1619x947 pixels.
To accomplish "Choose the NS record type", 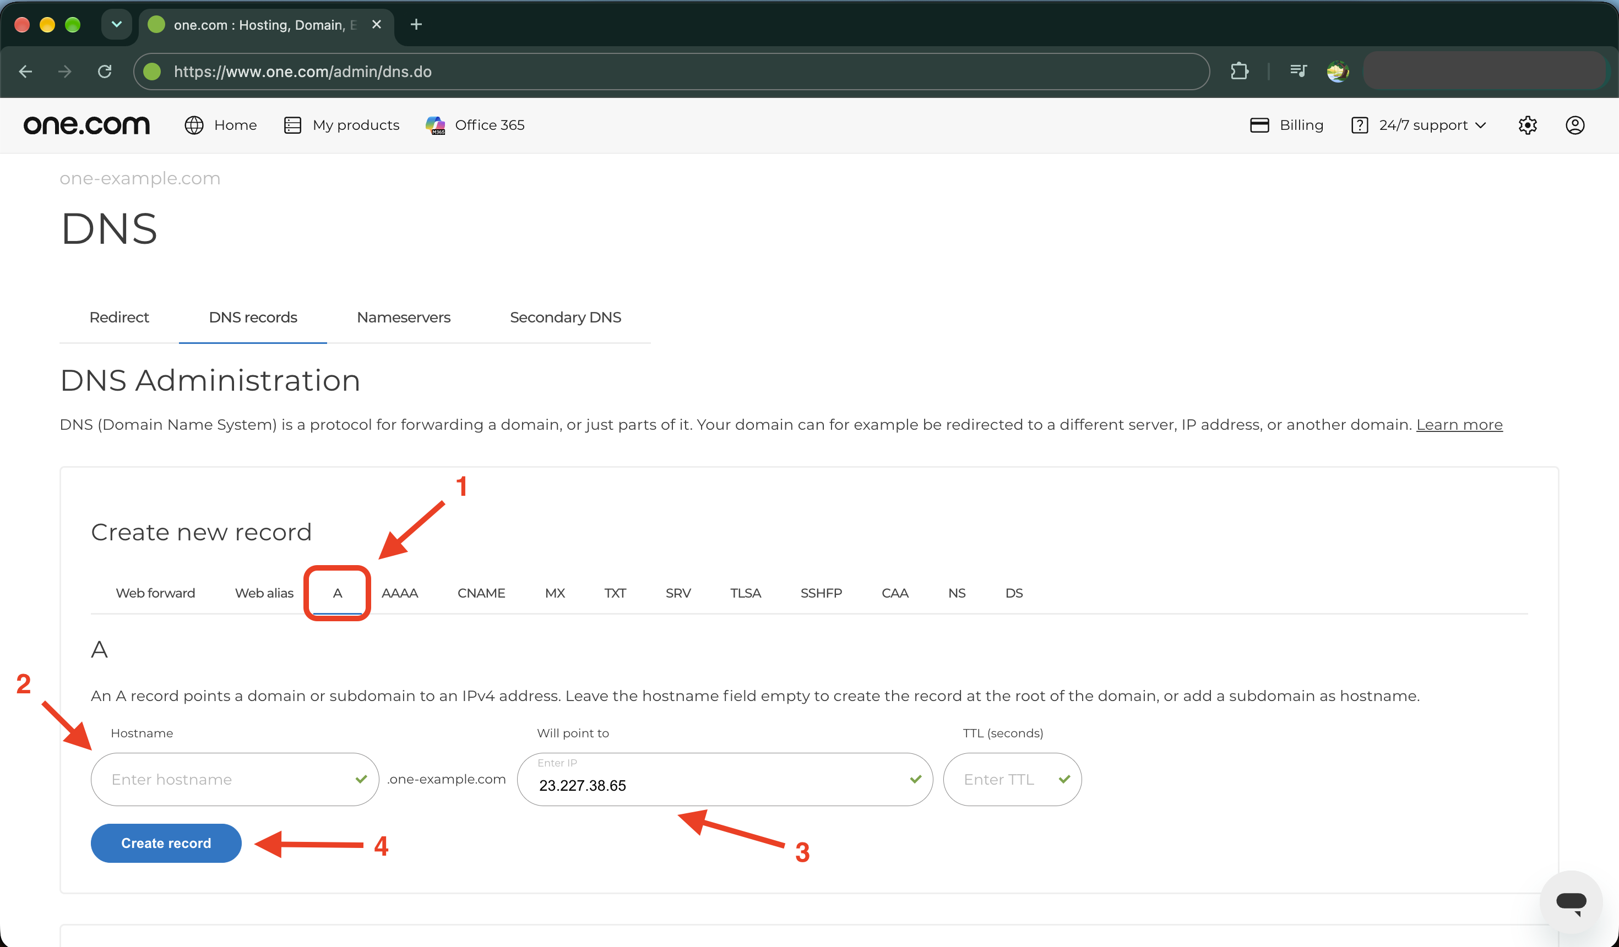I will coord(957,593).
